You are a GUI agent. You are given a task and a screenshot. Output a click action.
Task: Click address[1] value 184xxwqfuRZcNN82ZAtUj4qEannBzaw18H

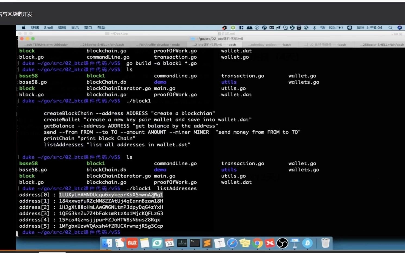(x=111, y=201)
